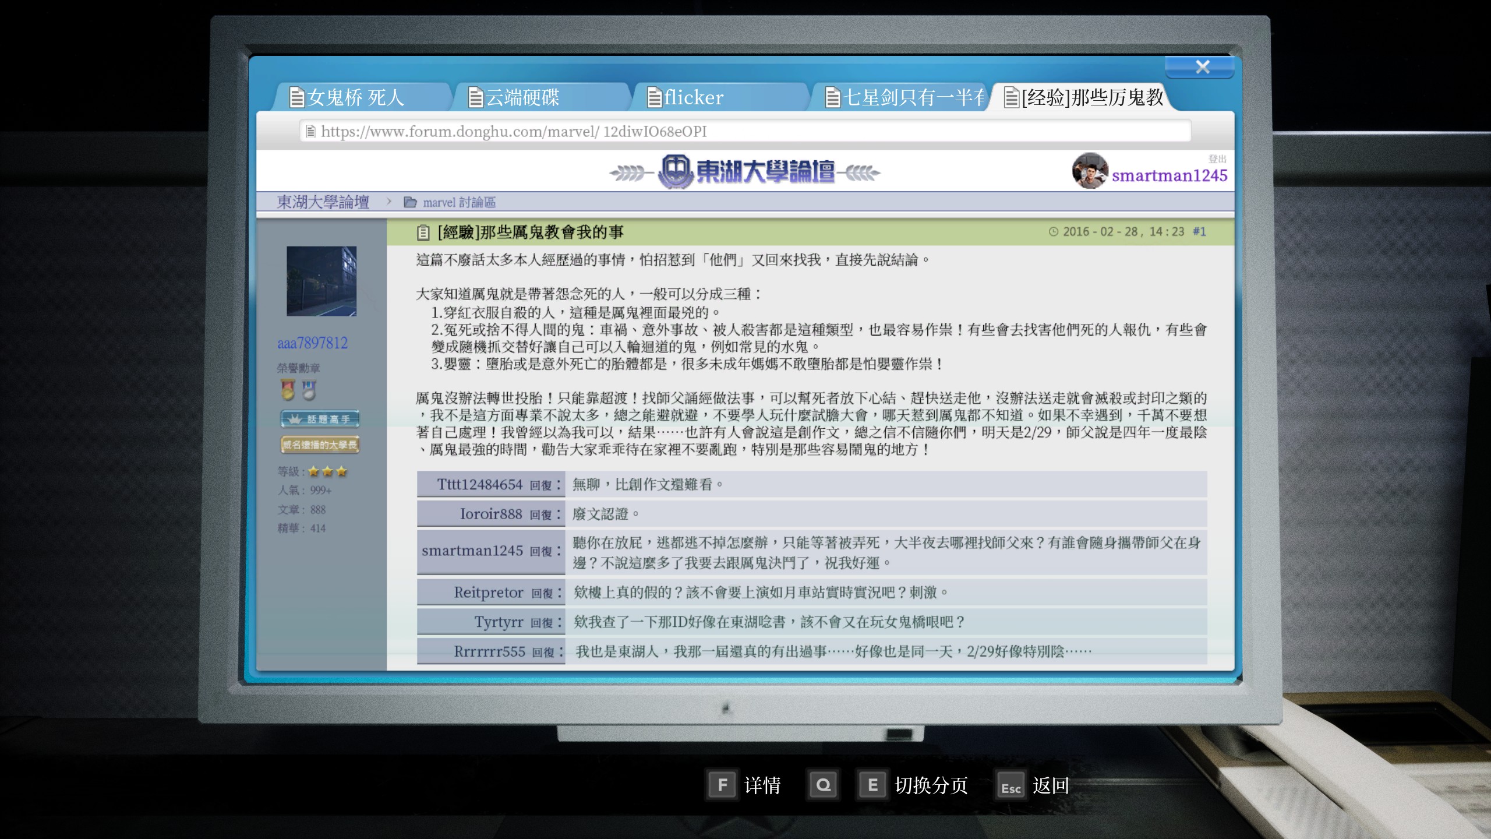Click the marvel 討論區 folder icon

point(410,202)
